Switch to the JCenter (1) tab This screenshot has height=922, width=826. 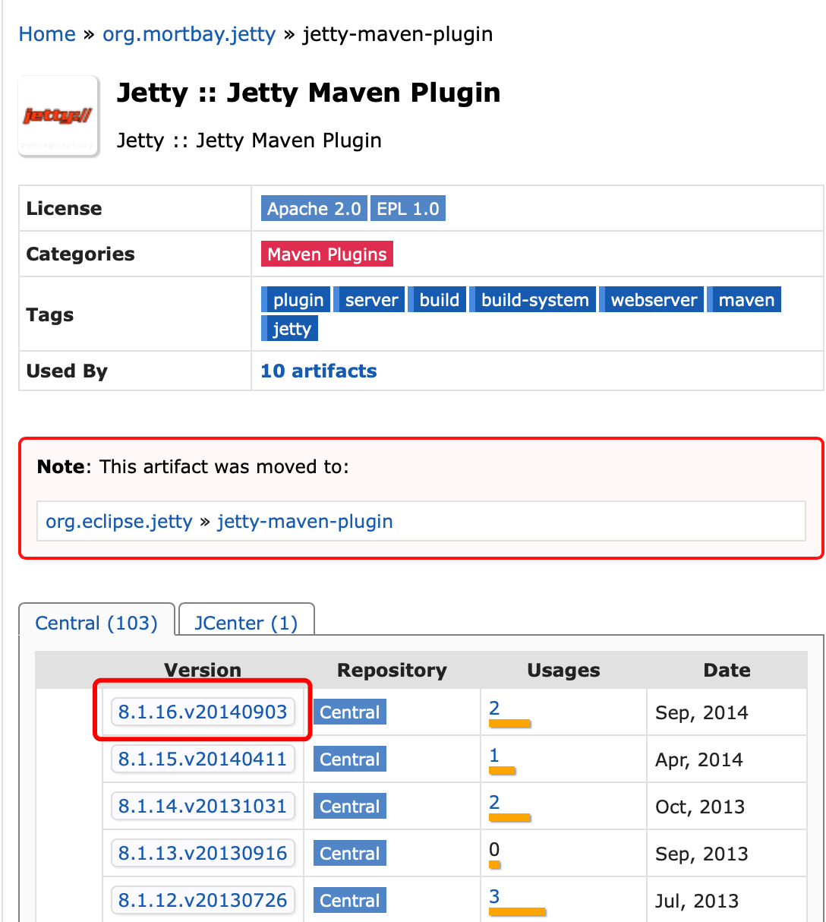coord(246,624)
